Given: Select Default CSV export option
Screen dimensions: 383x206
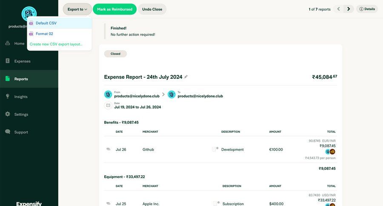Looking at the screenshot, I should (59, 23).
